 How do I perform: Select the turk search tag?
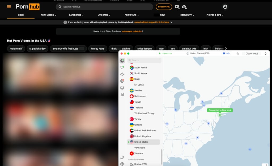pos(173,49)
